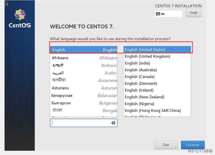Choose English (Hong Kong SAR China) locale
The width and height of the screenshot is (215, 155).
click(x=157, y=111)
